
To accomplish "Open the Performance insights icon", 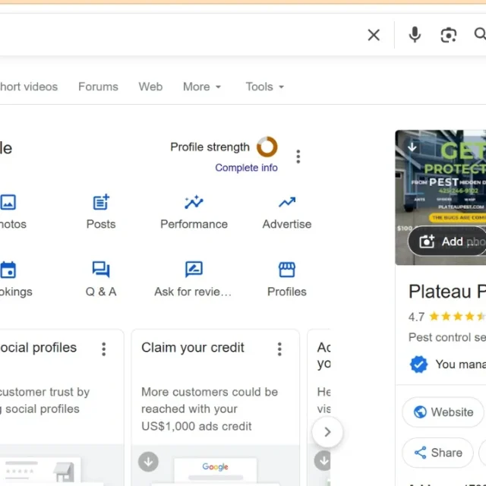I will point(194,202).
